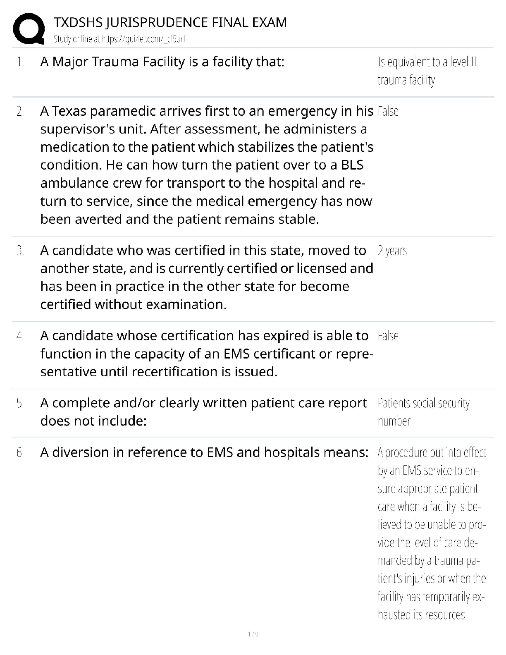Select the Texas paramedic supervisor's unit question

point(206,165)
